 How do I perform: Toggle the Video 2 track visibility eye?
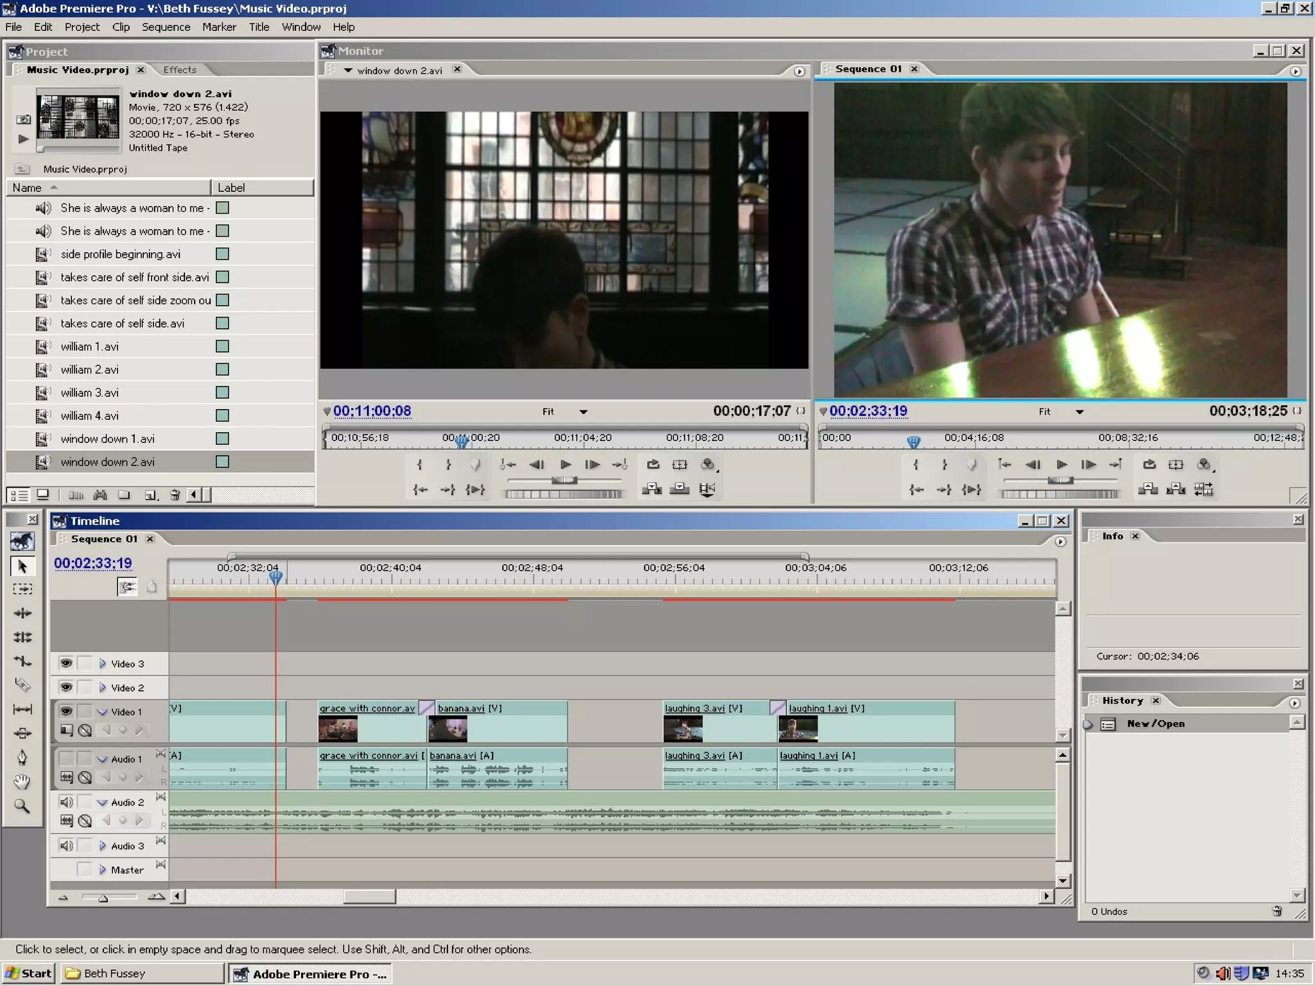66,687
